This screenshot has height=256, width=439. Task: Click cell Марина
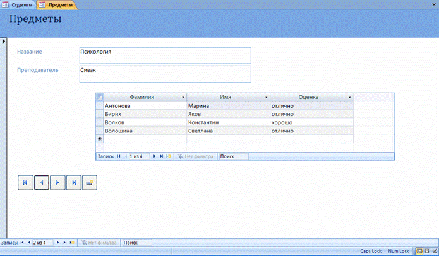point(229,106)
